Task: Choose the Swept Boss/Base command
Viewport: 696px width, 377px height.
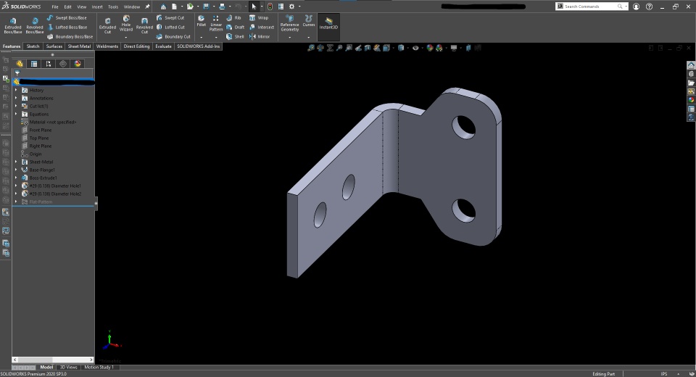Action: click(67, 17)
